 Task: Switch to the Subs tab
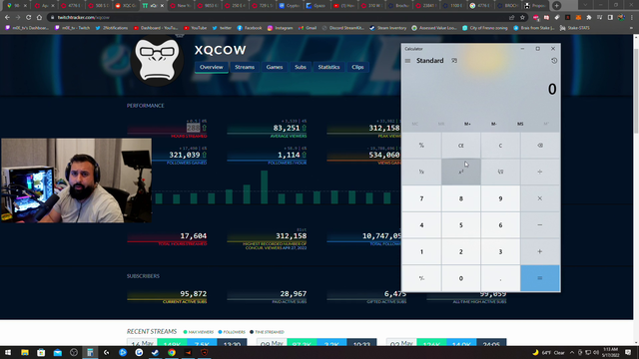[301, 67]
